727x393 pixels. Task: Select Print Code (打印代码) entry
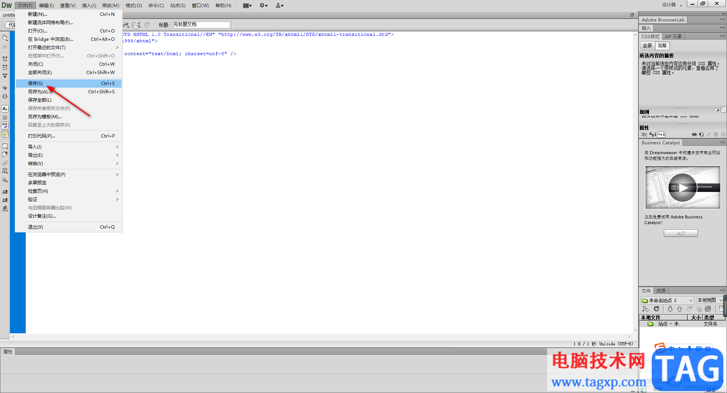(69, 136)
